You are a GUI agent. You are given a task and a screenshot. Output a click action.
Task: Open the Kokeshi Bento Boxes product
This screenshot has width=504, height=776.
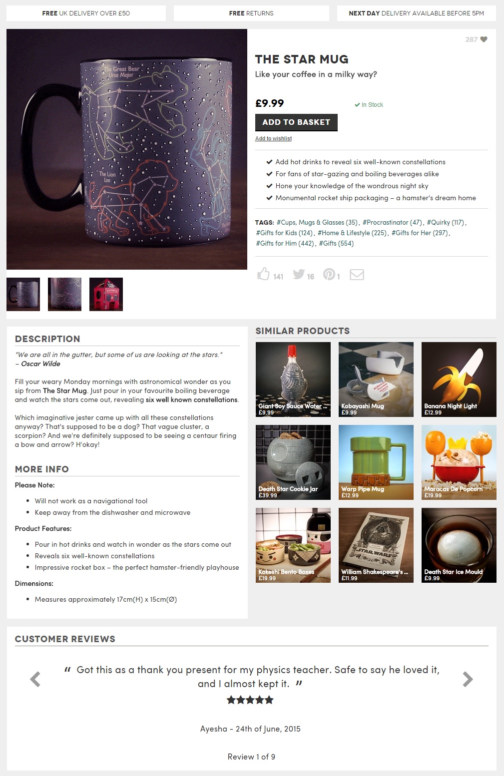pos(293,545)
